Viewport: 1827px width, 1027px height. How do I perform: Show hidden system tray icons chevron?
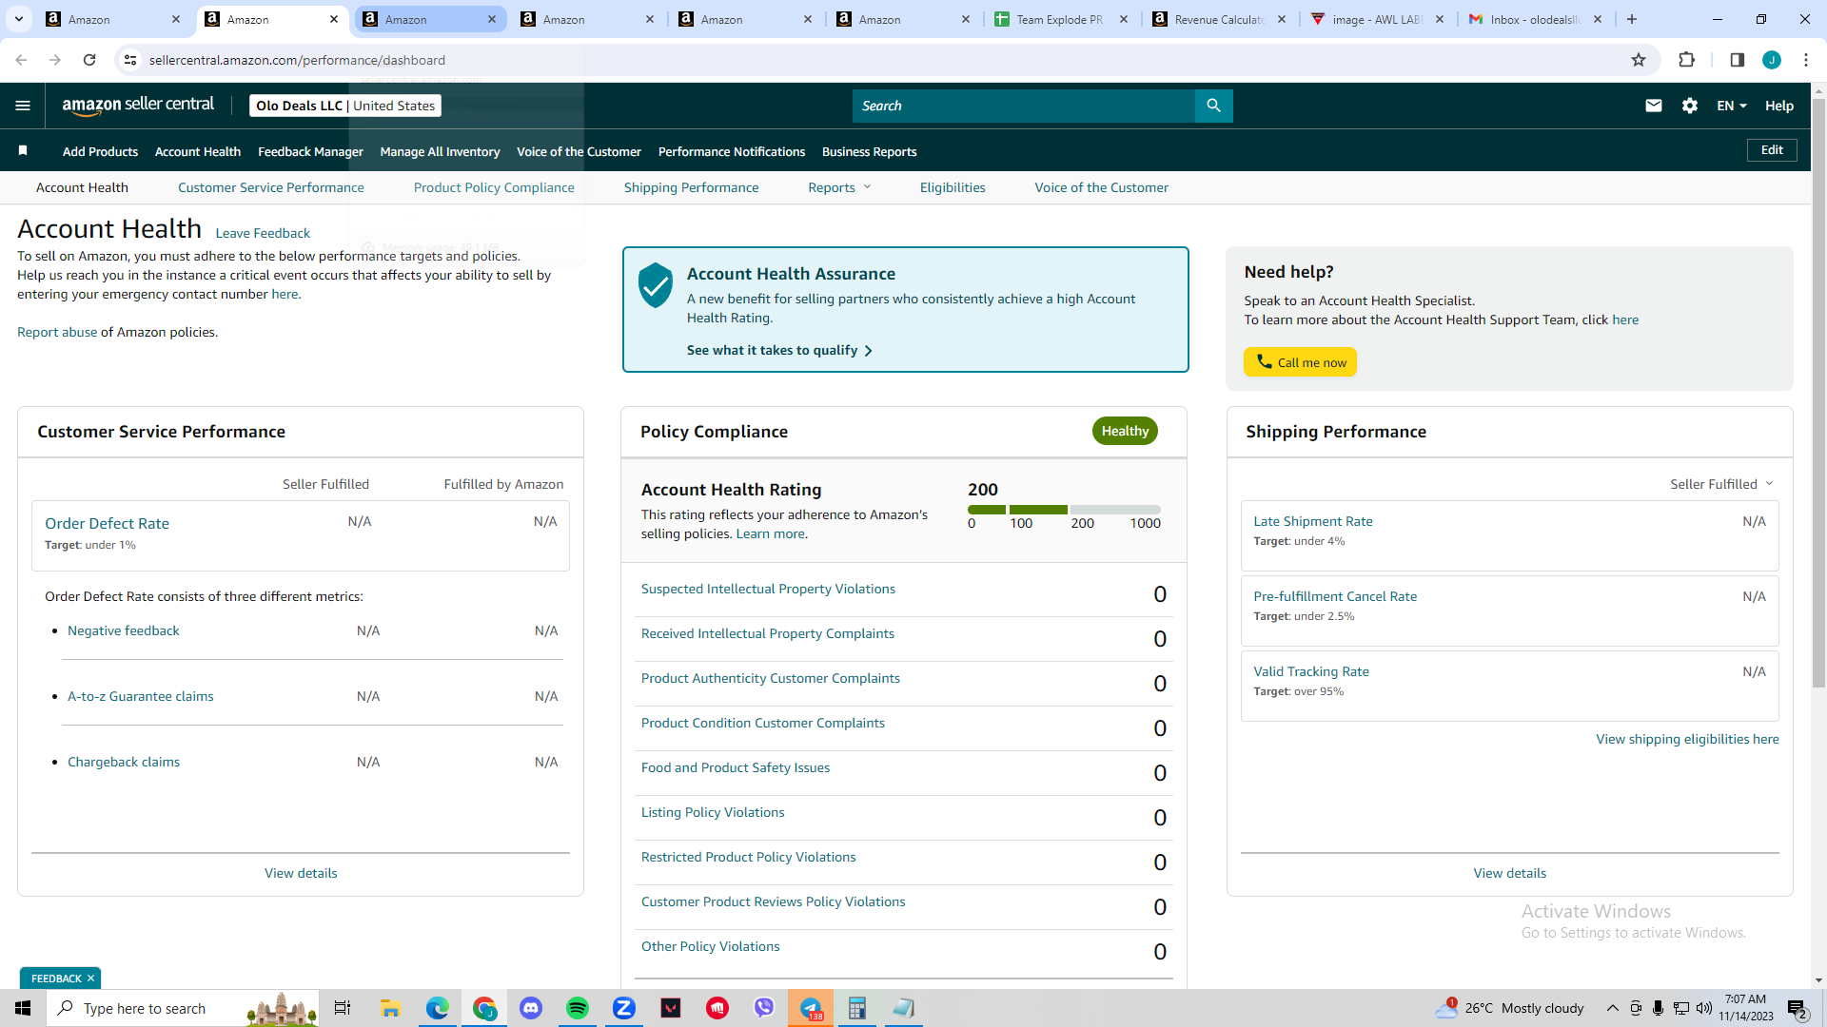click(1612, 1008)
